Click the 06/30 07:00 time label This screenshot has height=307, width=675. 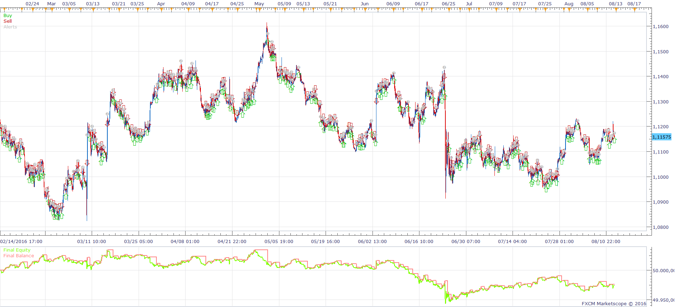pos(466,242)
